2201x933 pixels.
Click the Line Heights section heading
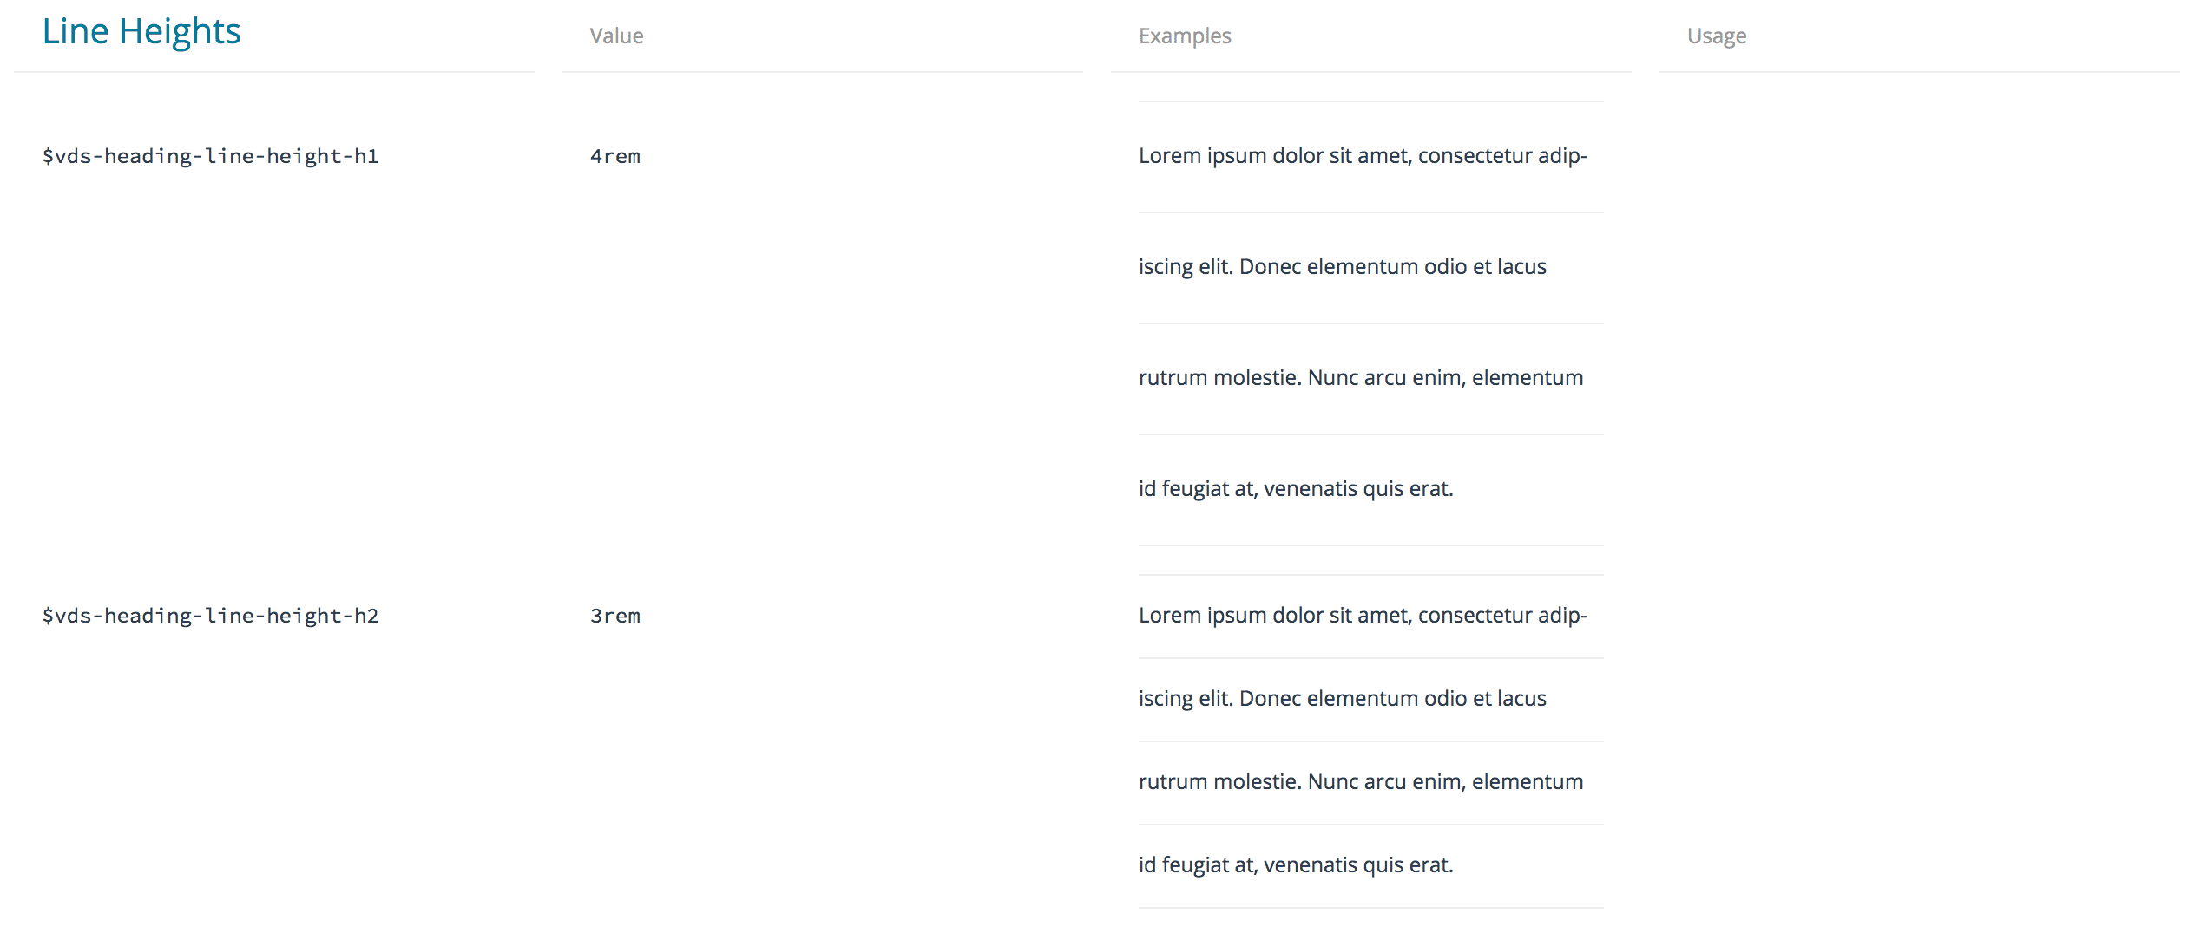(x=141, y=32)
